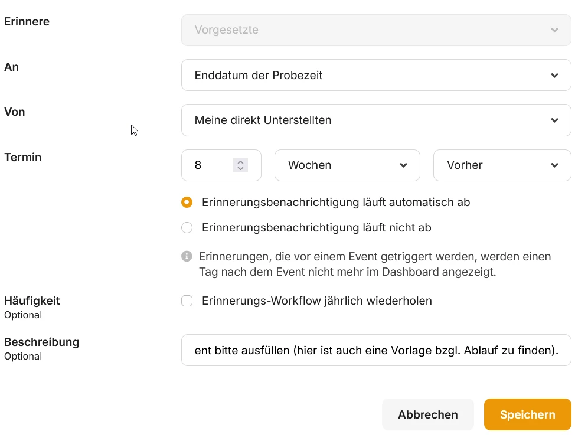Click chevron in disabled Vorgesetzte dropdown
The width and height of the screenshot is (588, 444).
[554, 30]
